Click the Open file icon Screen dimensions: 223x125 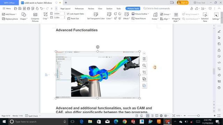click(x=15, y=8)
